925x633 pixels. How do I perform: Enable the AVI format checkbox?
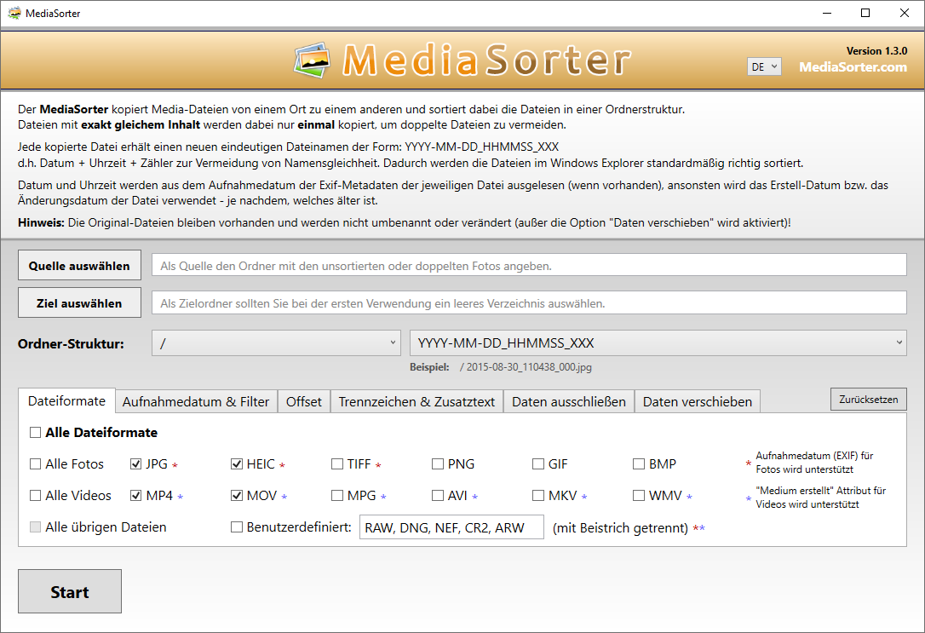[x=437, y=496]
